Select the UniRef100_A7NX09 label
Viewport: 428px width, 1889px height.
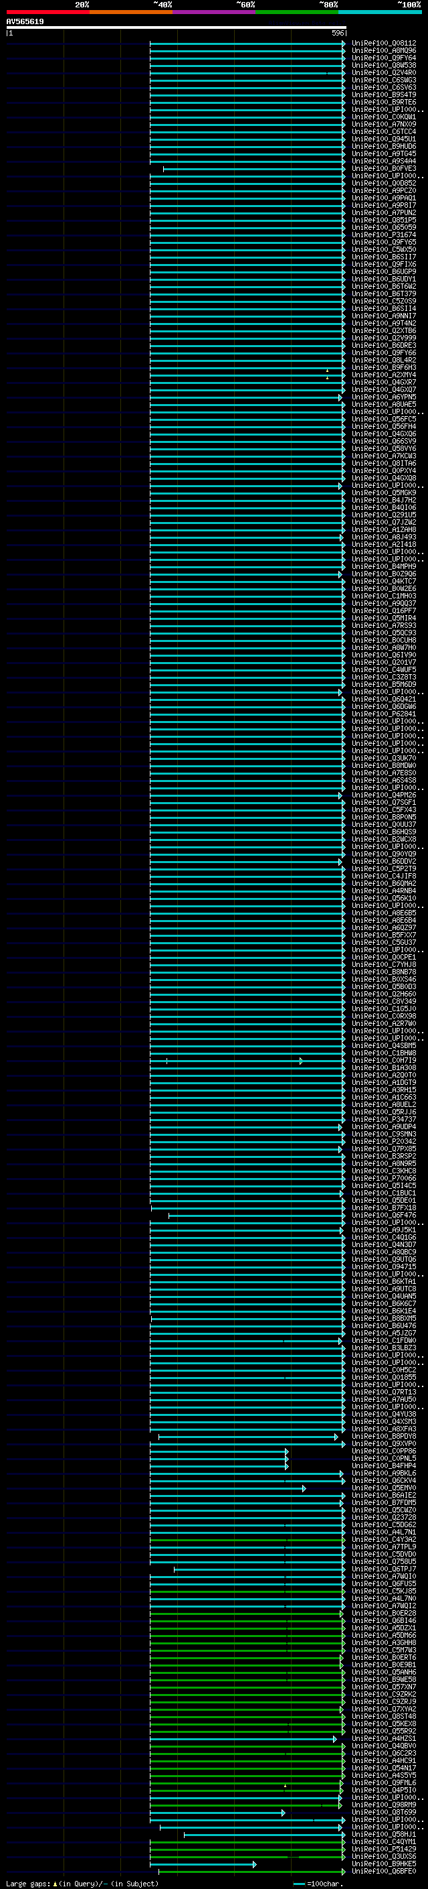pos(384,124)
